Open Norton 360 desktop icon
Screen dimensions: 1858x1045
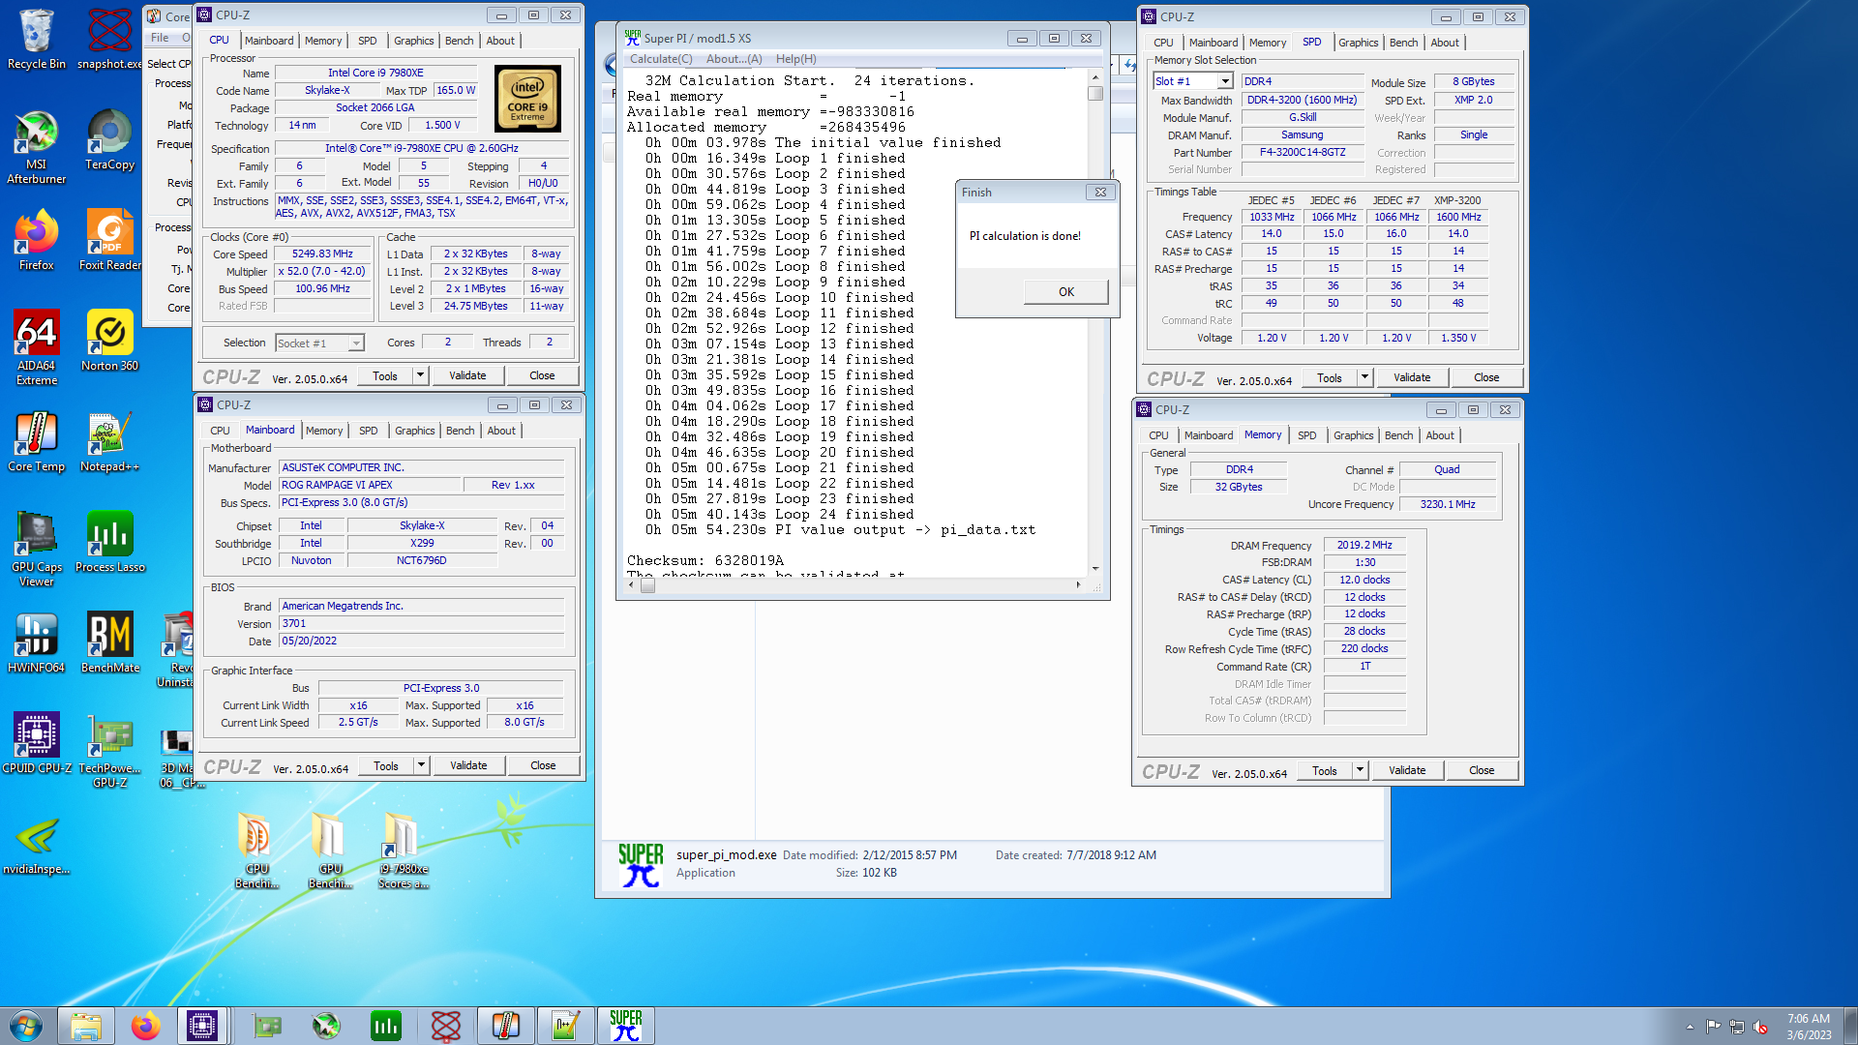(110, 342)
